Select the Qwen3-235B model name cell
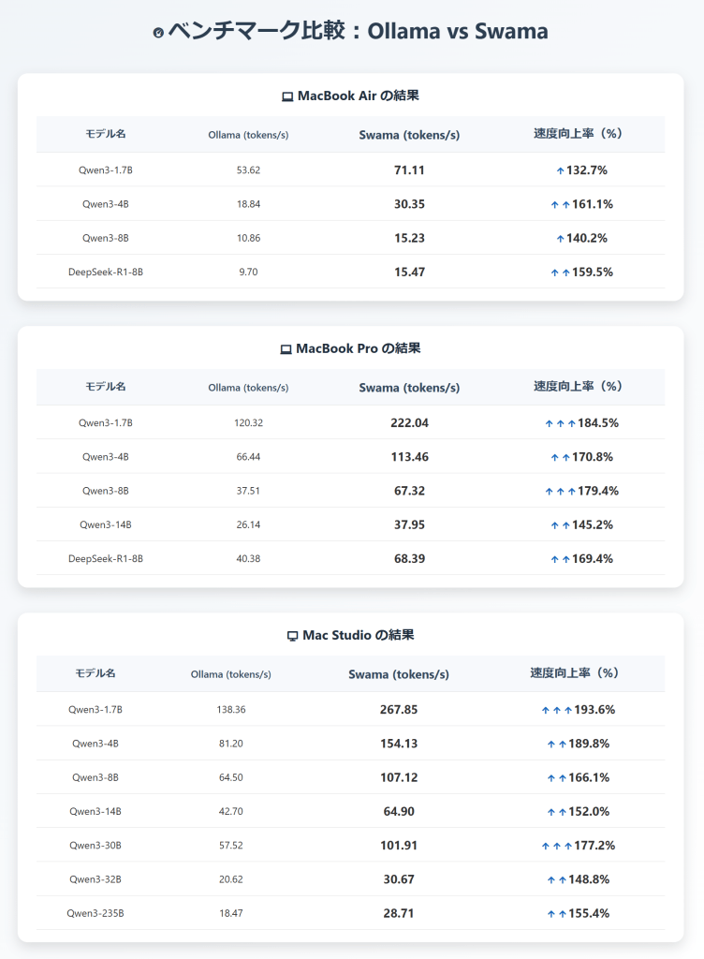The width and height of the screenshot is (704, 959). (x=95, y=913)
